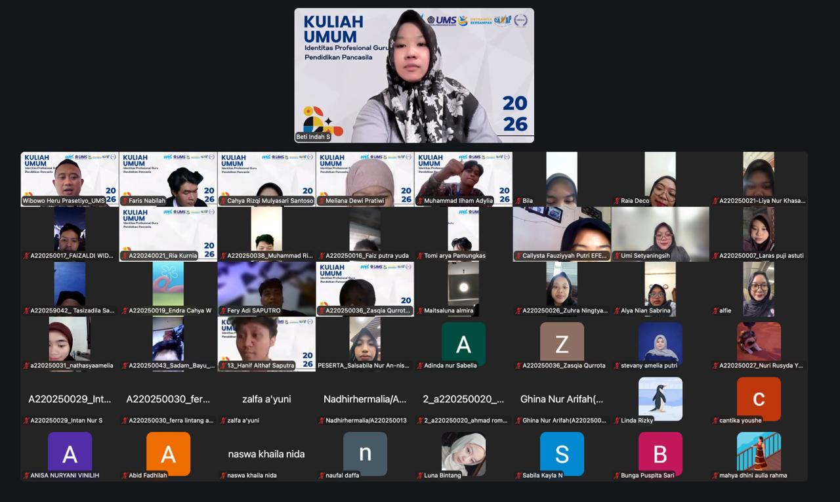The image size is (840, 502).
Task: Click the pink B avatar of Bunga Puspita Sari
Action: [x=660, y=453]
